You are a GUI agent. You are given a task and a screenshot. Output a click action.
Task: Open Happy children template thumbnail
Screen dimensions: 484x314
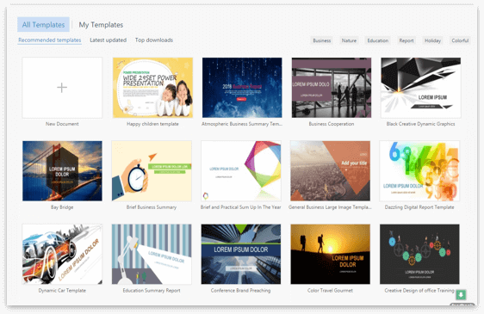[x=152, y=88]
